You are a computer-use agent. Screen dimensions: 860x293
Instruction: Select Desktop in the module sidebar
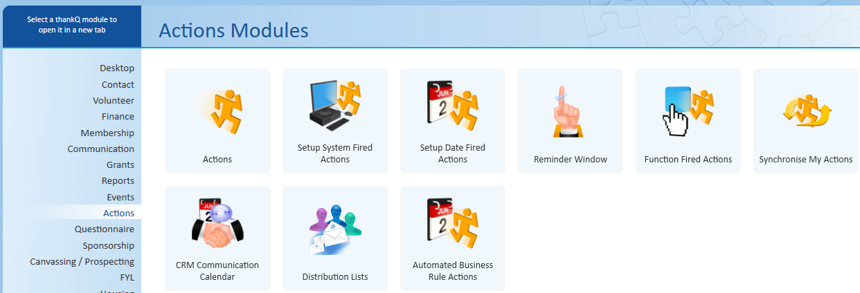point(117,68)
